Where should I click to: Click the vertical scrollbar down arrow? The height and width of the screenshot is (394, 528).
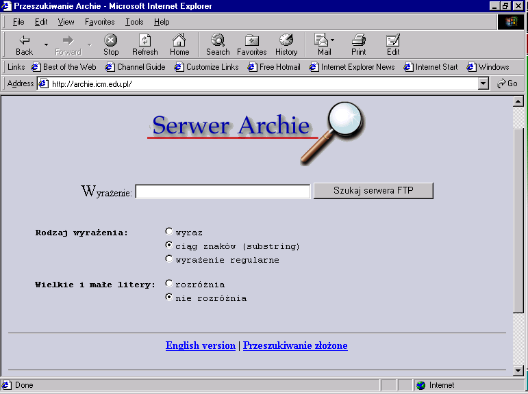[x=518, y=370]
